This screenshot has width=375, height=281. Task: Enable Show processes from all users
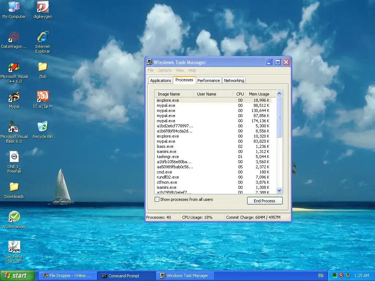[157, 199]
